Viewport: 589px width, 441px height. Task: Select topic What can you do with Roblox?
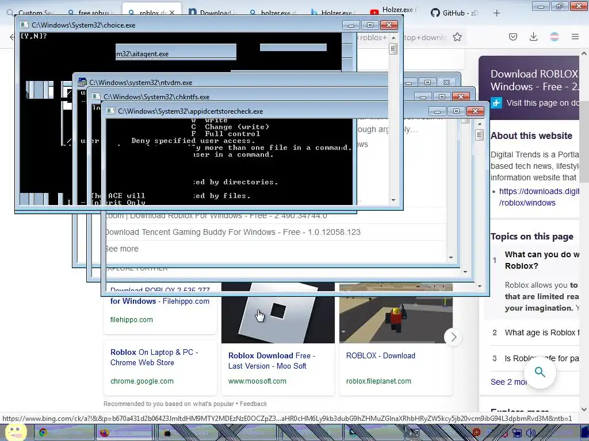[542, 260]
